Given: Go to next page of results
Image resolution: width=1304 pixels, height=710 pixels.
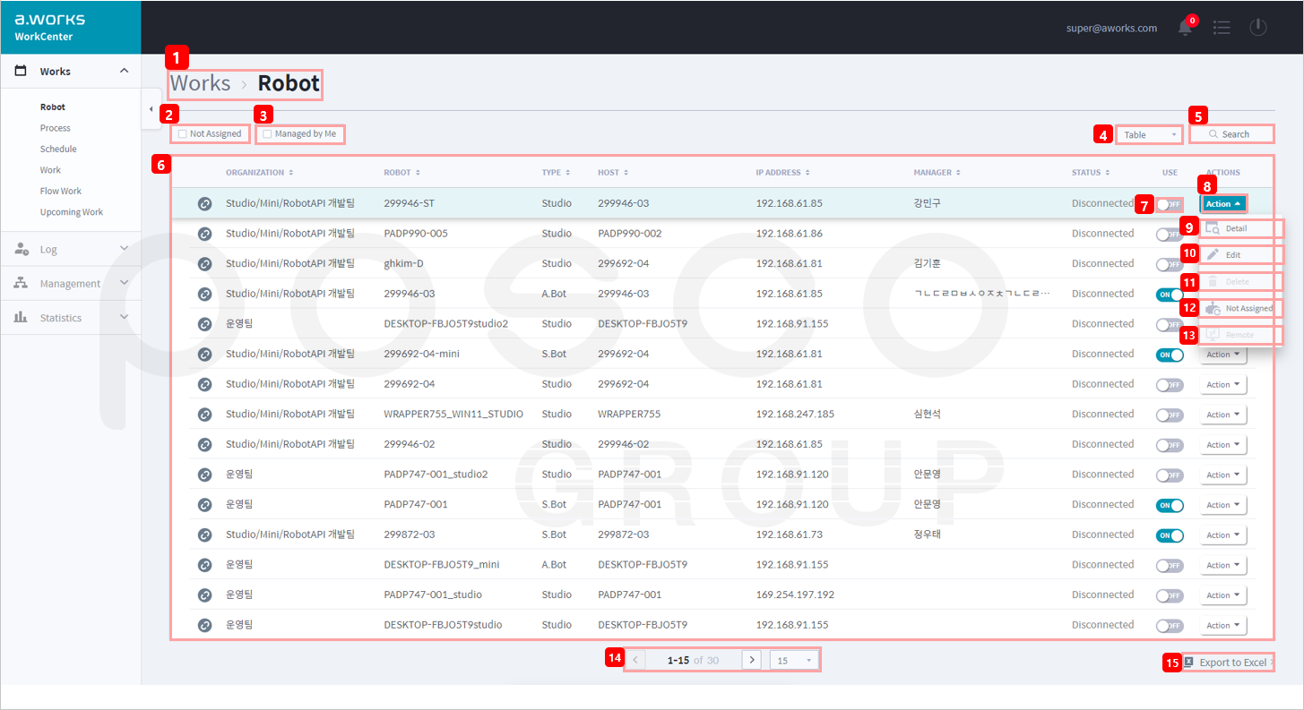Looking at the screenshot, I should tap(752, 660).
